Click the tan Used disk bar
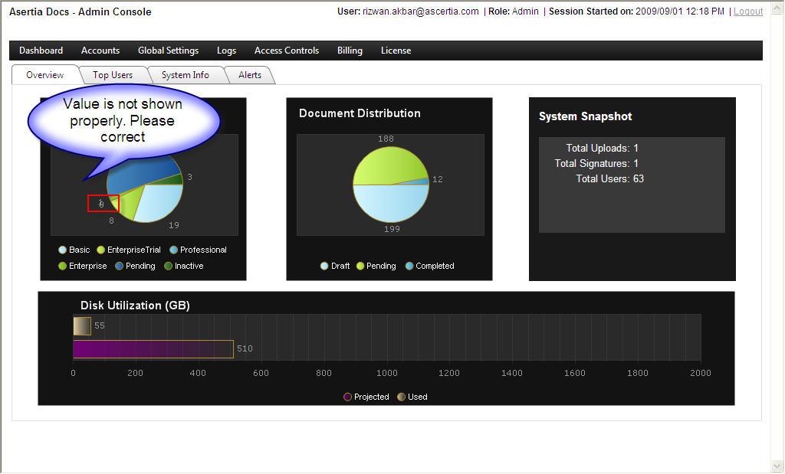Viewport: 785px width, 474px height. tap(81, 326)
